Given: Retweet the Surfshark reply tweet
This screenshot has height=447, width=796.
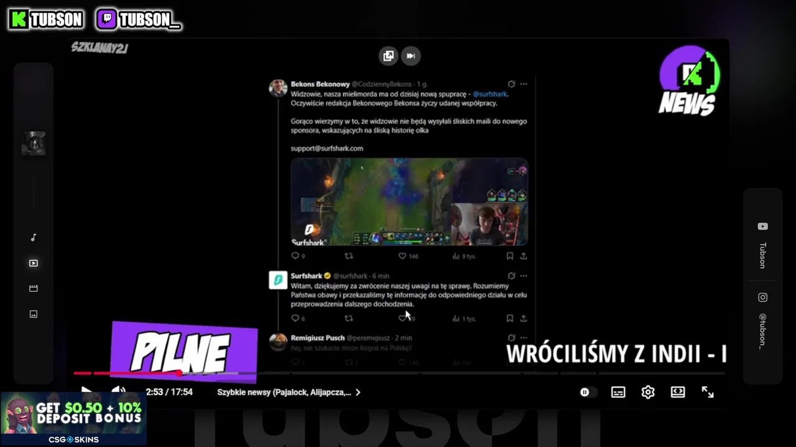Looking at the screenshot, I should tap(349, 318).
